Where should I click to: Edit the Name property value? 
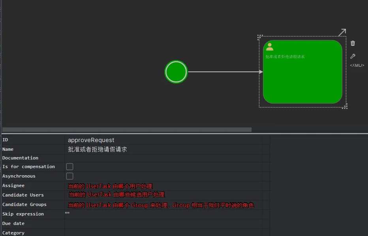pos(98,150)
